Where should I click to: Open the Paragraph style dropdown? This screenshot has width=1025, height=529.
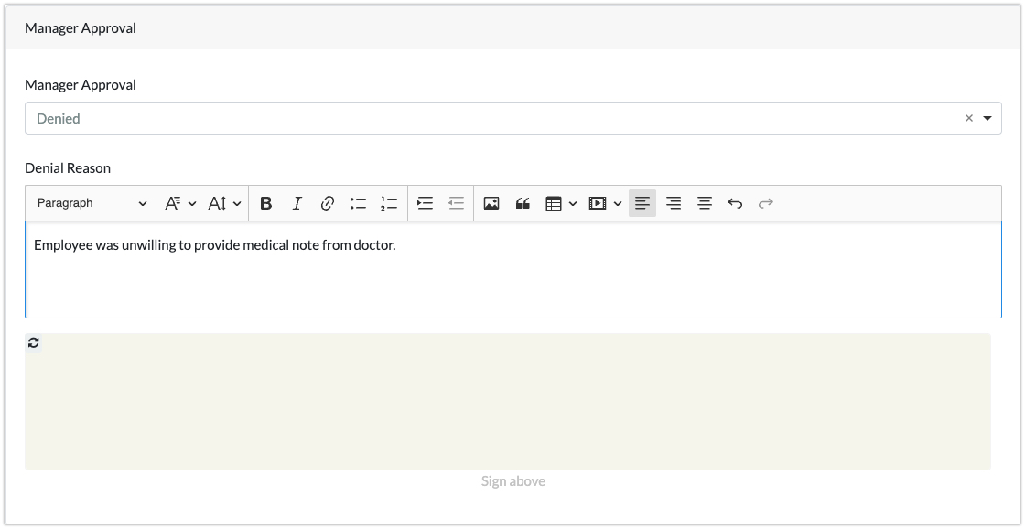click(x=92, y=203)
